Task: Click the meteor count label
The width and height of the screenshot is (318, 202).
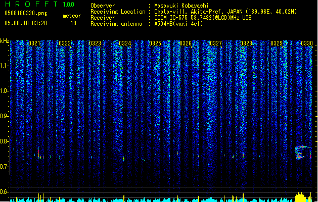Action: pos(72,16)
